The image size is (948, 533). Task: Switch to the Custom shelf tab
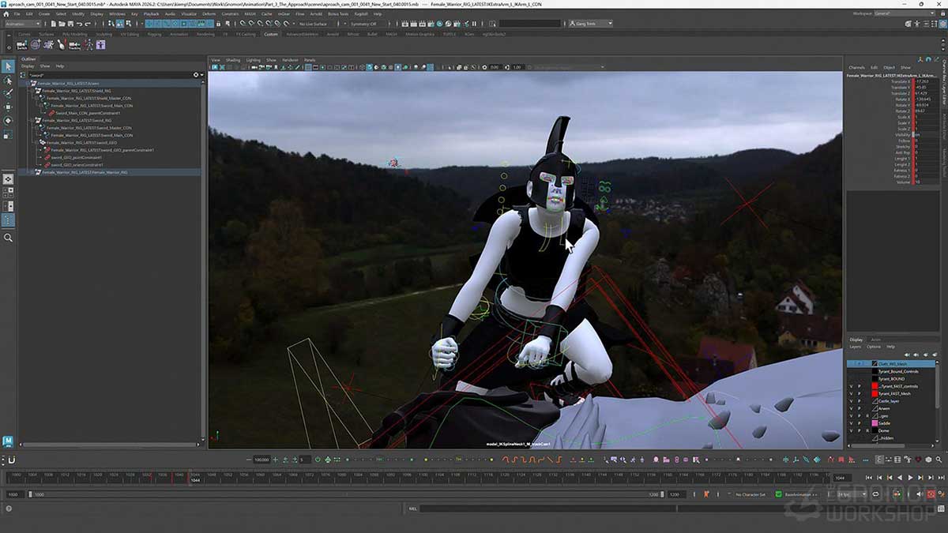point(271,36)
